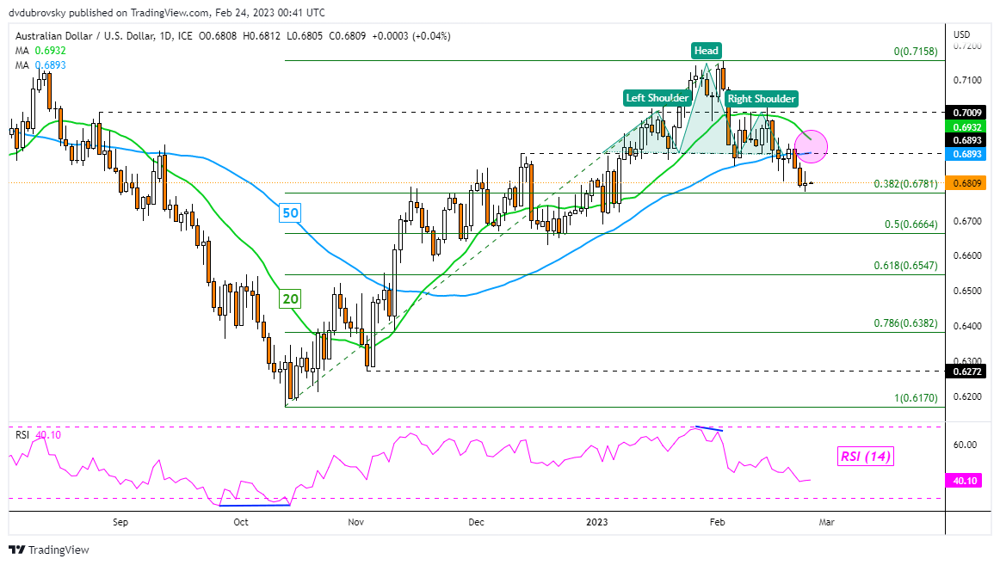Select the Left Shoulder label
This screenshot has width=1000, height=565.
[x=657, y=98]
